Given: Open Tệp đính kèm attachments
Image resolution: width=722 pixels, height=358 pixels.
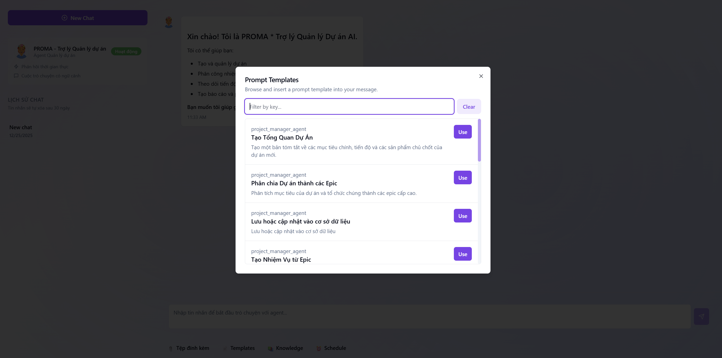Looking at the screenshot, I should click(189, 348).
